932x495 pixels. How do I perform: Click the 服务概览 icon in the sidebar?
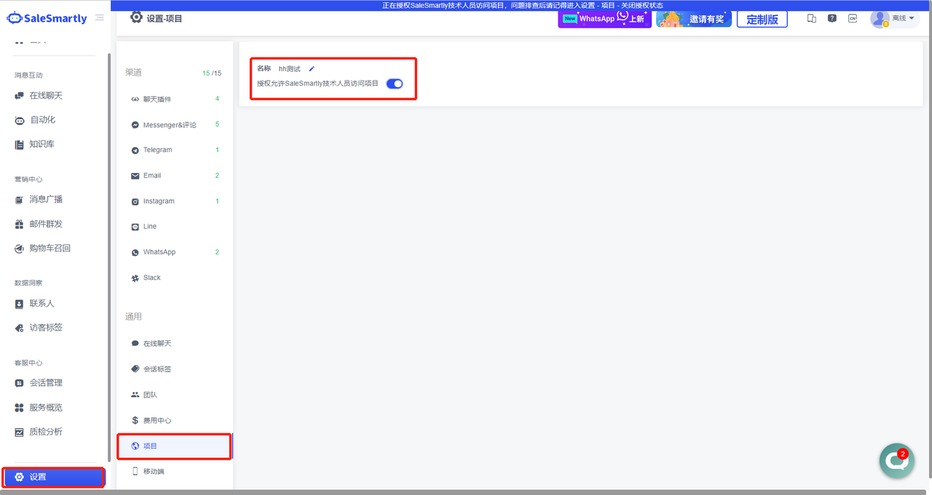(x=20, y=407)
